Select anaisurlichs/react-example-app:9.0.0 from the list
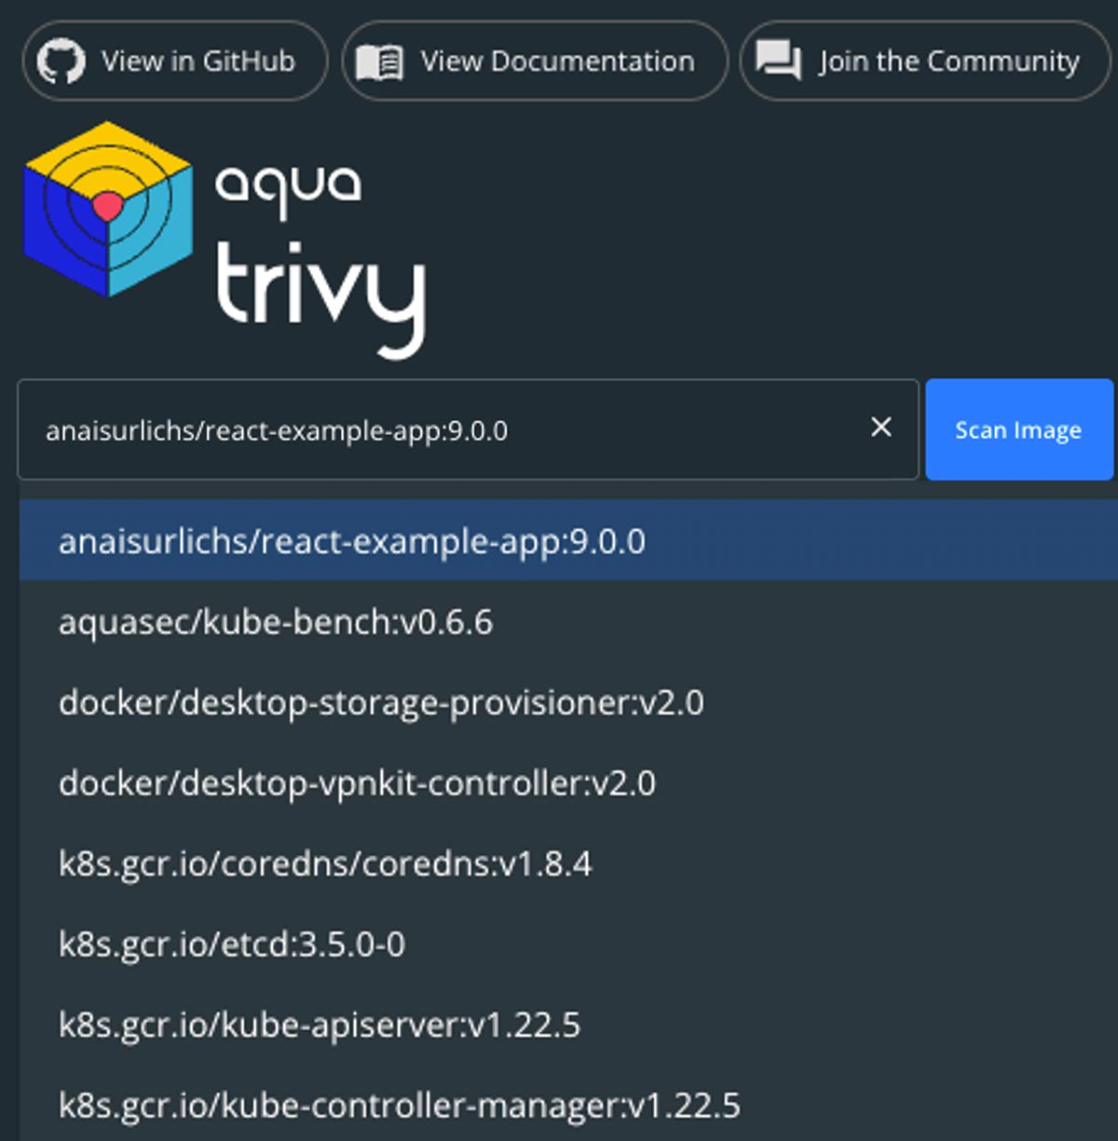The height and width of the screenshot is (1141, 1118). pos(568,540)
